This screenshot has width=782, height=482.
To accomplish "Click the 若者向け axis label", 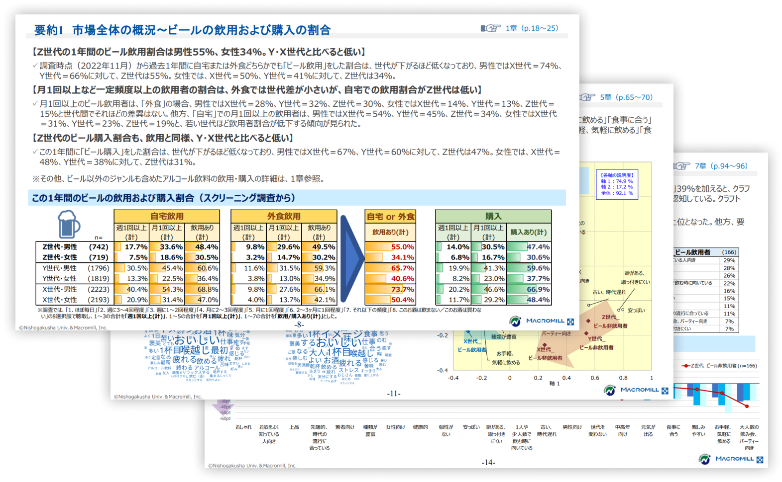I will [x=345, y=427].
